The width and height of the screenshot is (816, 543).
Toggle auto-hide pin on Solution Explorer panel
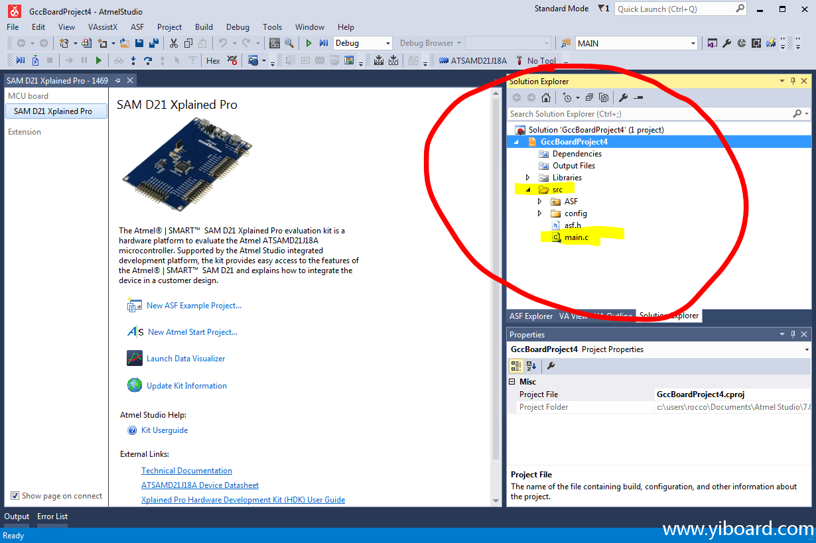tap(793, 81)
